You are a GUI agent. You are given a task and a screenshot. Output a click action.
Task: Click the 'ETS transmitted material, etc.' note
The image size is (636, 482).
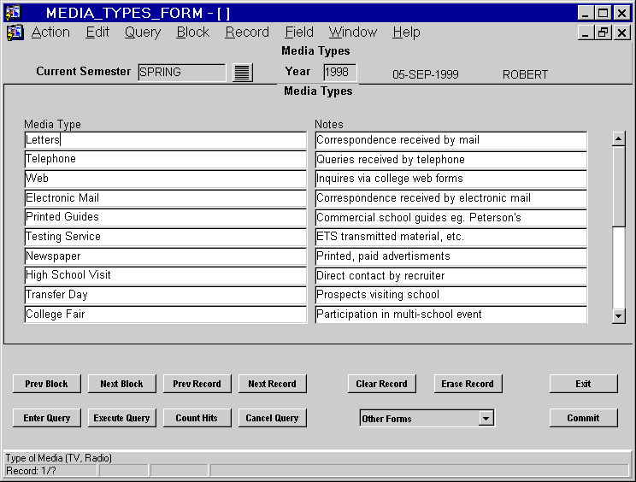[x=451, y=237]
